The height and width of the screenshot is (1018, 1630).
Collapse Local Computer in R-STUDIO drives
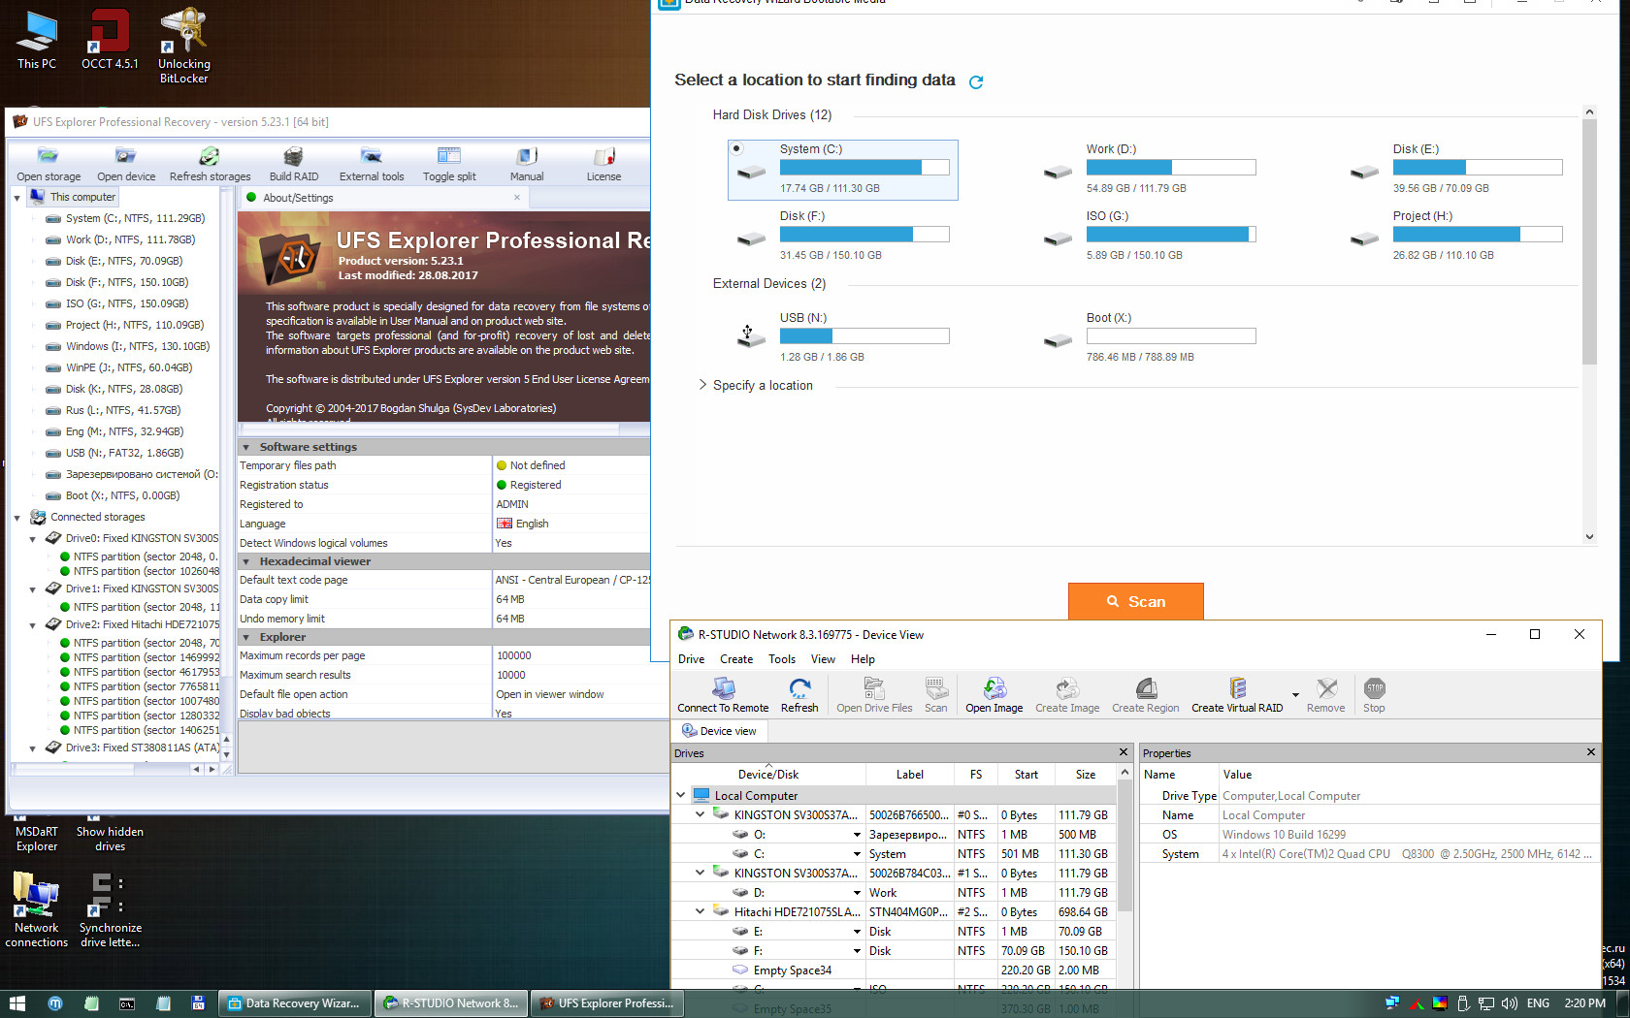(x=681, y=795)
